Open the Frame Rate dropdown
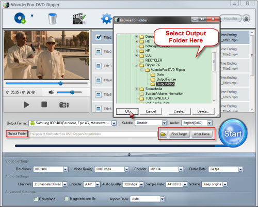 [x=240, y=169]
